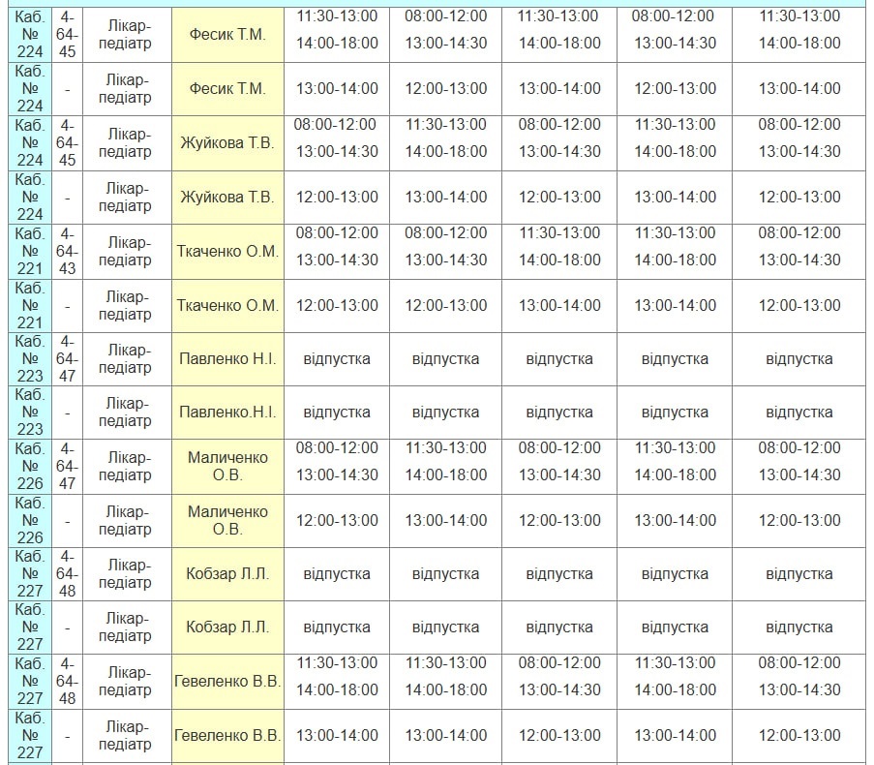
Task: Select Каб. № 221 cell beside phone 4-64-43
Action: tap(30, 251)
